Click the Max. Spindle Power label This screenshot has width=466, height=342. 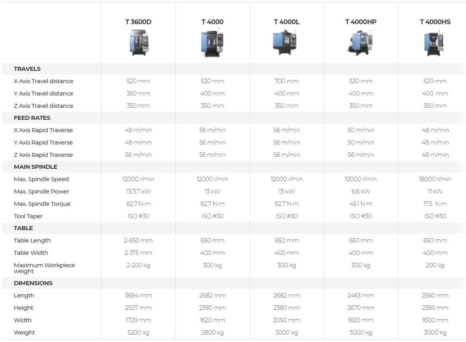coord(41,192)
